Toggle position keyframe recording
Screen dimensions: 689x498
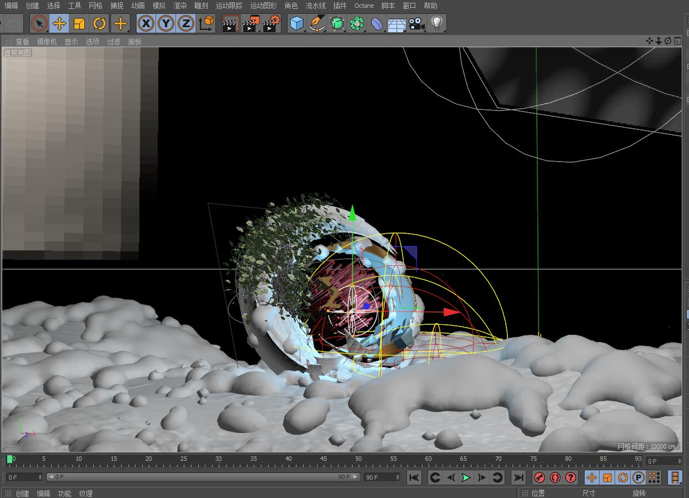[x=592, y=477]
